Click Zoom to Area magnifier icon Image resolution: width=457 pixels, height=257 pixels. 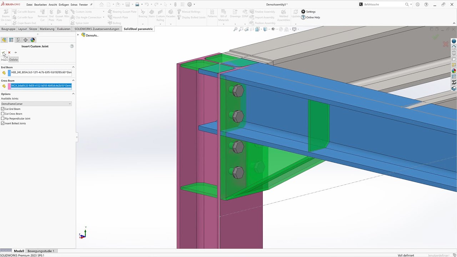tap(241, 29)
